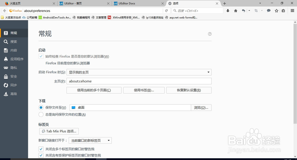Screen dimensions: 297x160
Task: Click 使用当前的多个页面 button
Action: coord(94,90)
